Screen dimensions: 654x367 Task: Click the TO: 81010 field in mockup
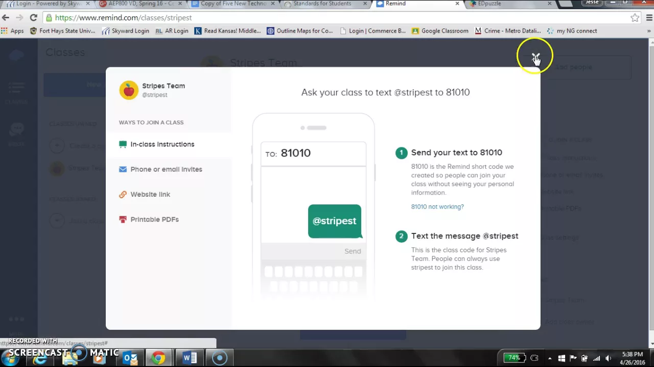pos(313,153)
